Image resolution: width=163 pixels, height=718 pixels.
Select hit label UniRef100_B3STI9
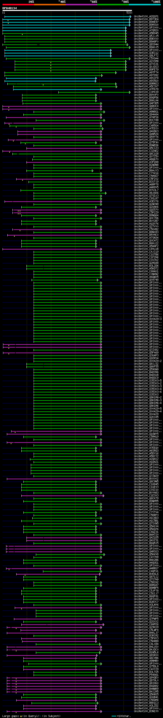point(146,182)
